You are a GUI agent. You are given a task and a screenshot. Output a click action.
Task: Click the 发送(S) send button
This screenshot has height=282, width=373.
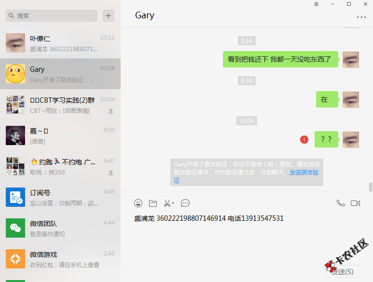coord(342,271)
